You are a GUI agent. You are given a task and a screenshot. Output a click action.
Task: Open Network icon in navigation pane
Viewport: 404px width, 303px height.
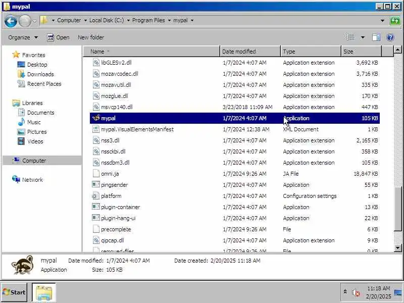pyautogui.click(x=16, y=179)
